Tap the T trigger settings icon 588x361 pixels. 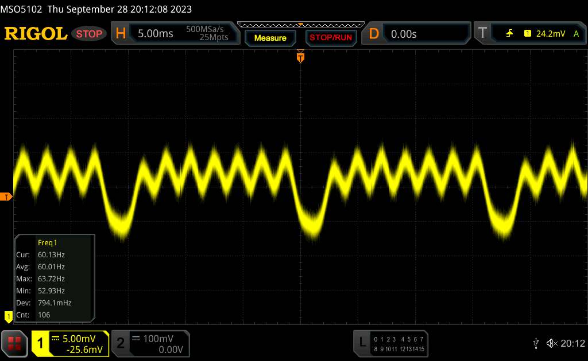[482, 34]
